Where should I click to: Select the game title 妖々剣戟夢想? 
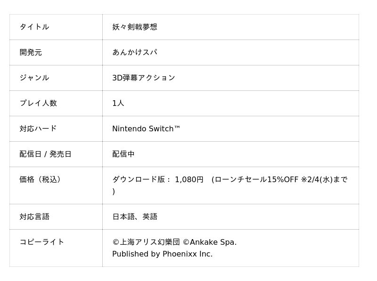(x=135, y=27)
